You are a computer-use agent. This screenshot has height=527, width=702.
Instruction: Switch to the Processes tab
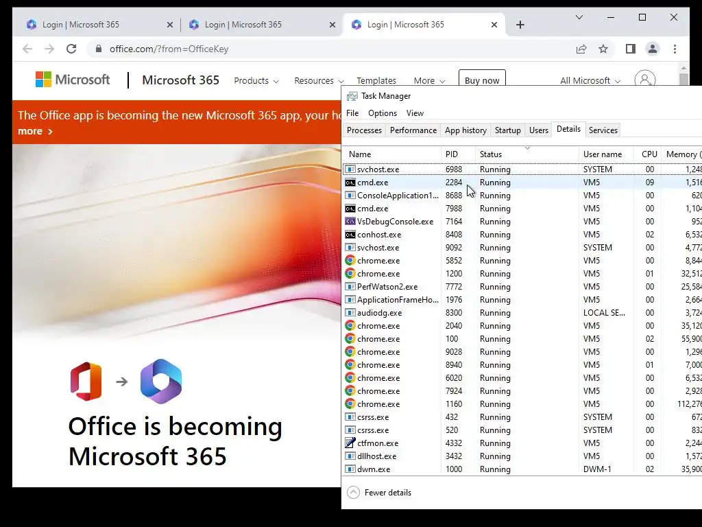[364, 130]
